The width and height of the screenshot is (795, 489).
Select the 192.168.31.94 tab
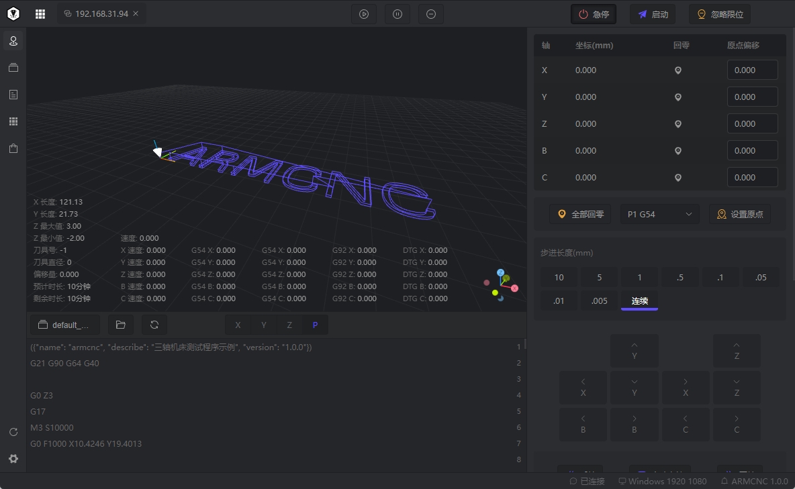pyautogui.click(x=101, y=13)
